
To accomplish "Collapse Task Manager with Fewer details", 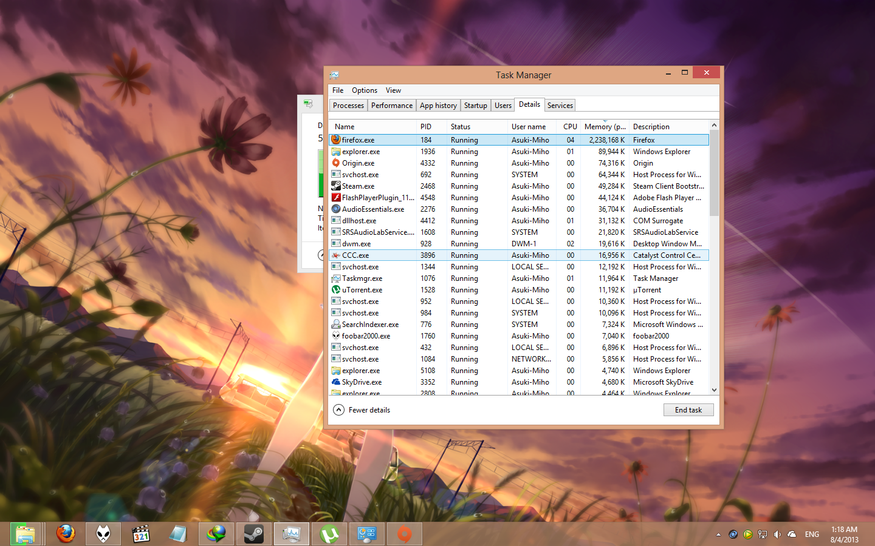I will [x=362, y=410].
